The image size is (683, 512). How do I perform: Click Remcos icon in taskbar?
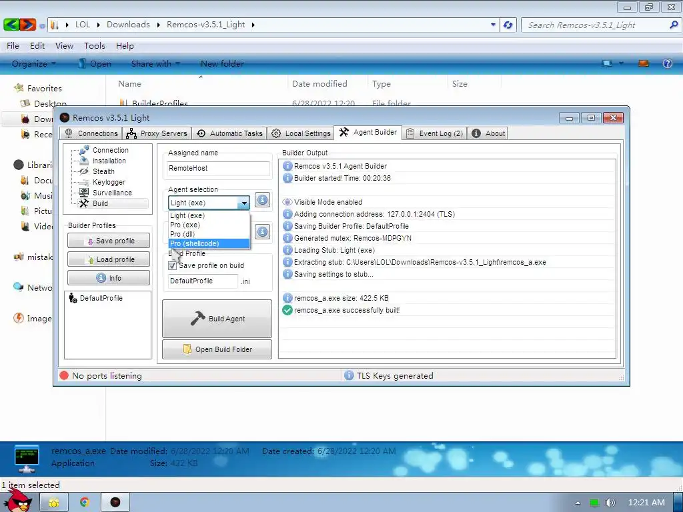pyautogui.click(x=115, y=503)
